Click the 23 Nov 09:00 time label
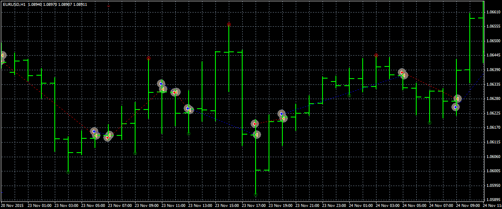This screenshot has height=209, width=502. 146,206
